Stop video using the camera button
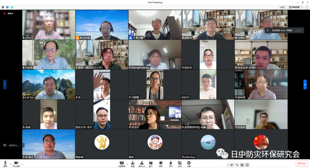Viewport: 310px width, 168px height. point(16,163)
